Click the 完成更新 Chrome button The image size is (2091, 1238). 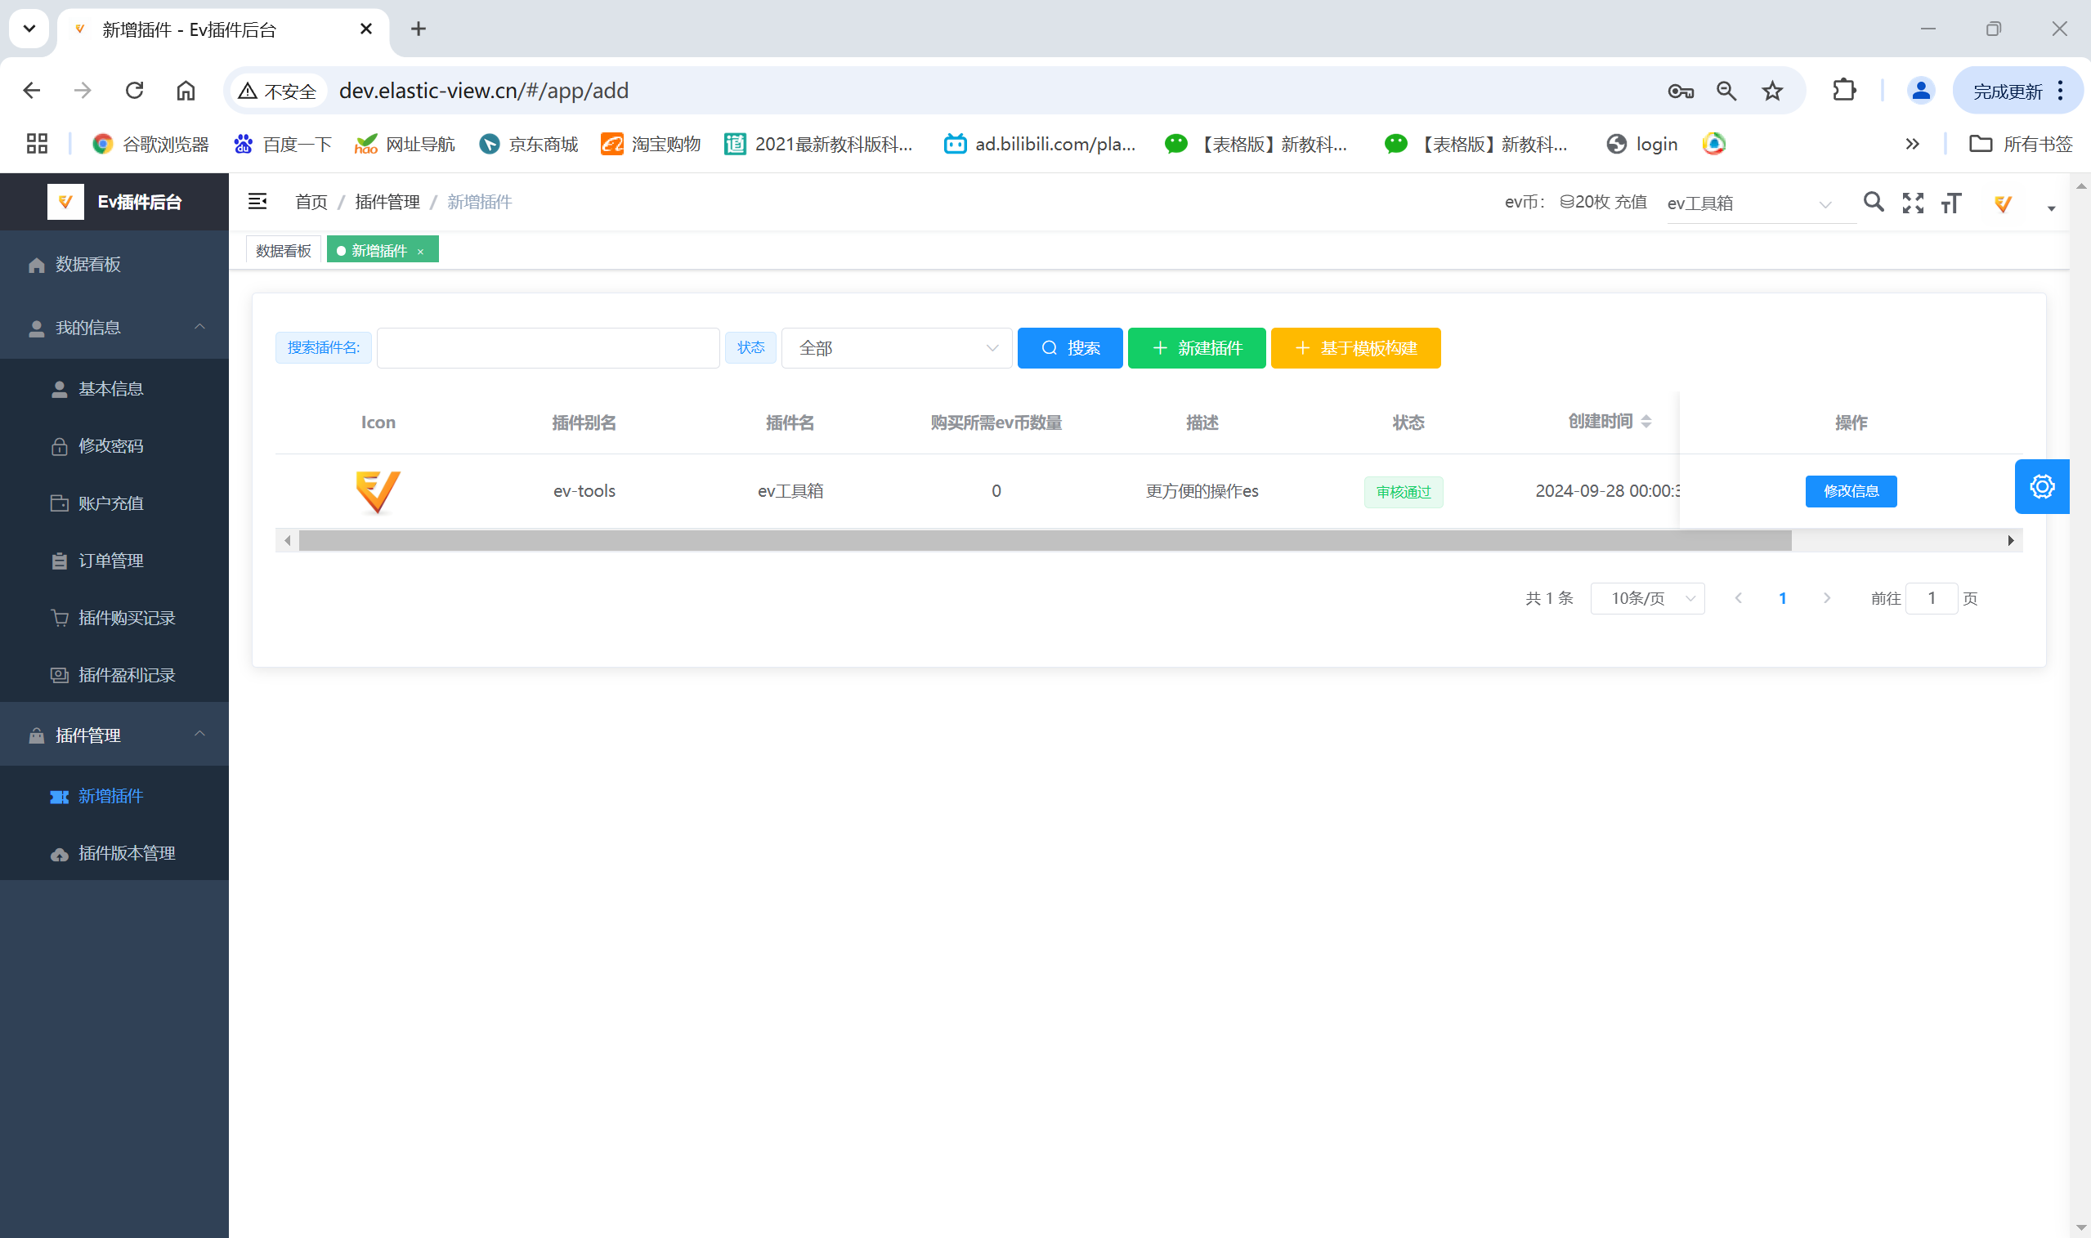[x=2017, y=90]
